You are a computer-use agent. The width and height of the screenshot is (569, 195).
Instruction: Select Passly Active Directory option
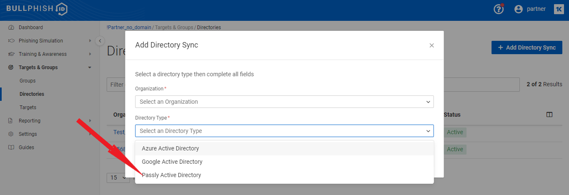[284, 175]
